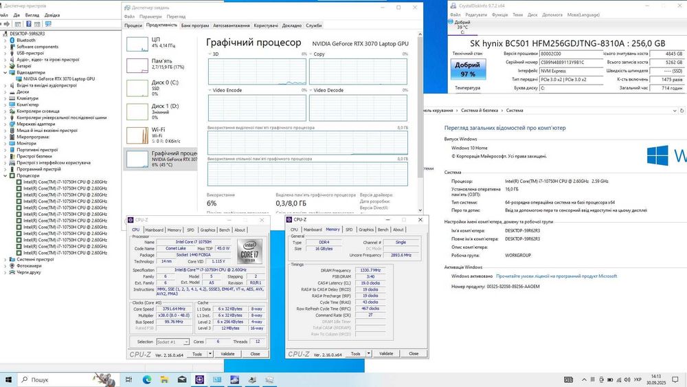
Task: Open the Mail app from the taskbar
Action: pyautogui.click(x=182, y=379)
